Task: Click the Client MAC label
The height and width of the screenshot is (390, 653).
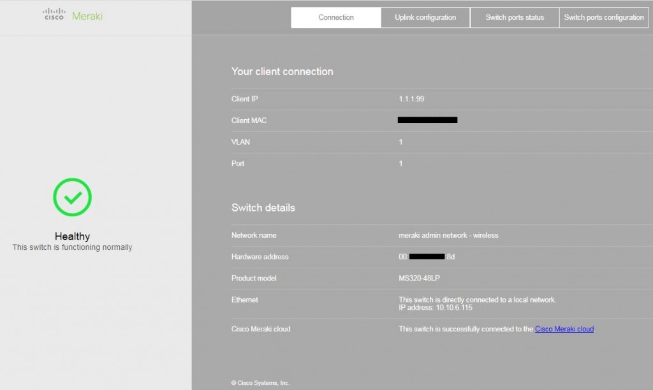Action: (x=249, y=120)
